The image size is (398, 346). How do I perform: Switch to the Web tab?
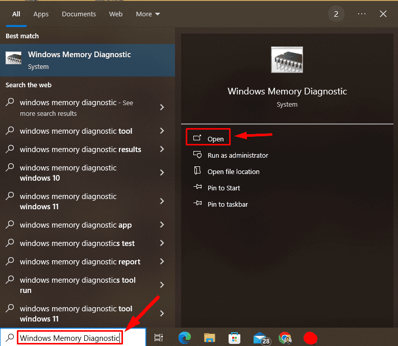(x=116, y=14)
